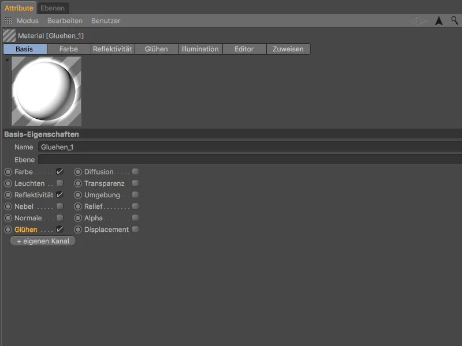Enable the Transparenz channel checkbox
Screen dimensions: 462x346
(x=135, y=183)
